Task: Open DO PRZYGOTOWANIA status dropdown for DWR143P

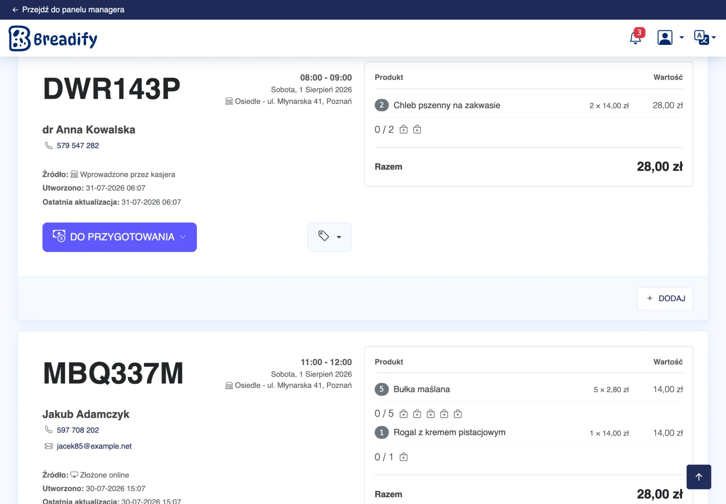Action: 119,237
